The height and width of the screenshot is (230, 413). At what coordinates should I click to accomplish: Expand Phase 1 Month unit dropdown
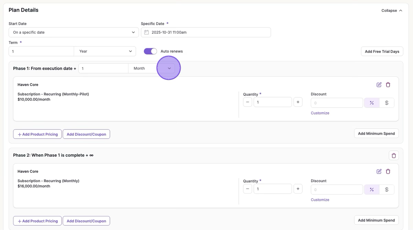169,69
